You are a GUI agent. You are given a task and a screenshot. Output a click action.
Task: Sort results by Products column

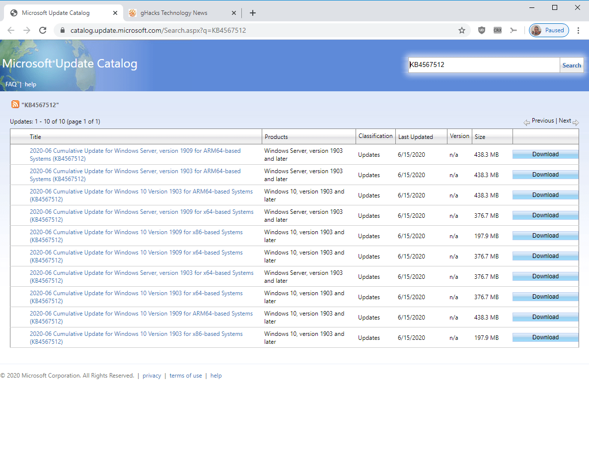click(x=276, y=136)
